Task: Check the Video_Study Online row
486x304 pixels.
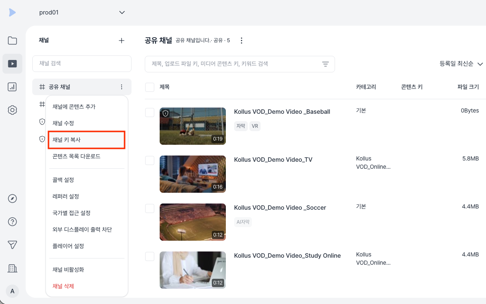Action: click(150, 256)
